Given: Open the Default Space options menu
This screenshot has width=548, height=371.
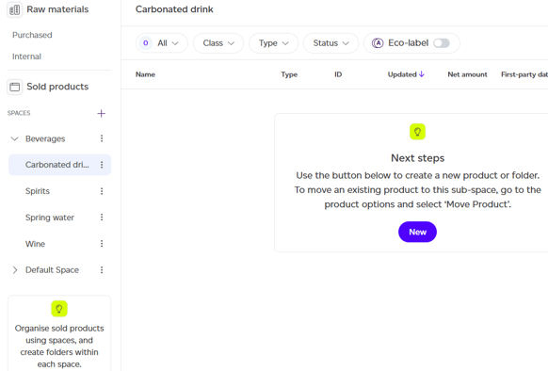Looking at the screenshot, I should (x=102, y=269).
